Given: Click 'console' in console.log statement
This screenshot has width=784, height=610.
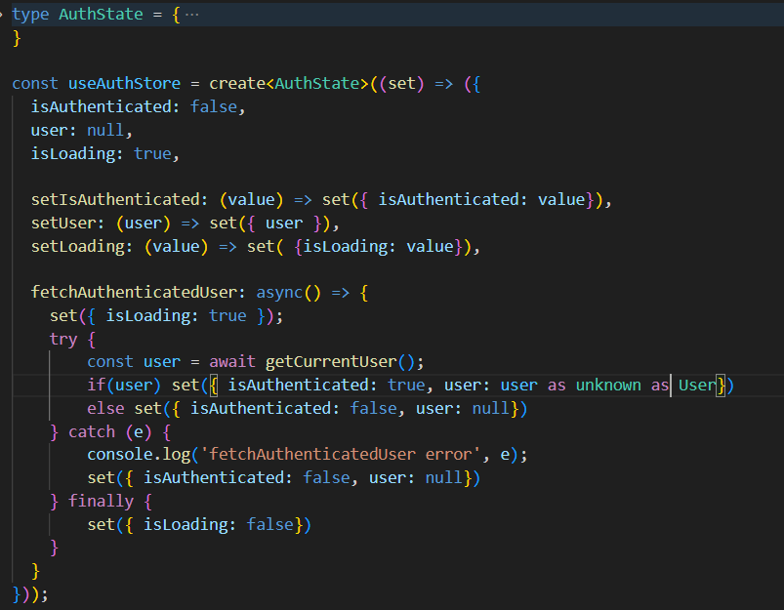Looking at the screenshot, I should [120, 454].
